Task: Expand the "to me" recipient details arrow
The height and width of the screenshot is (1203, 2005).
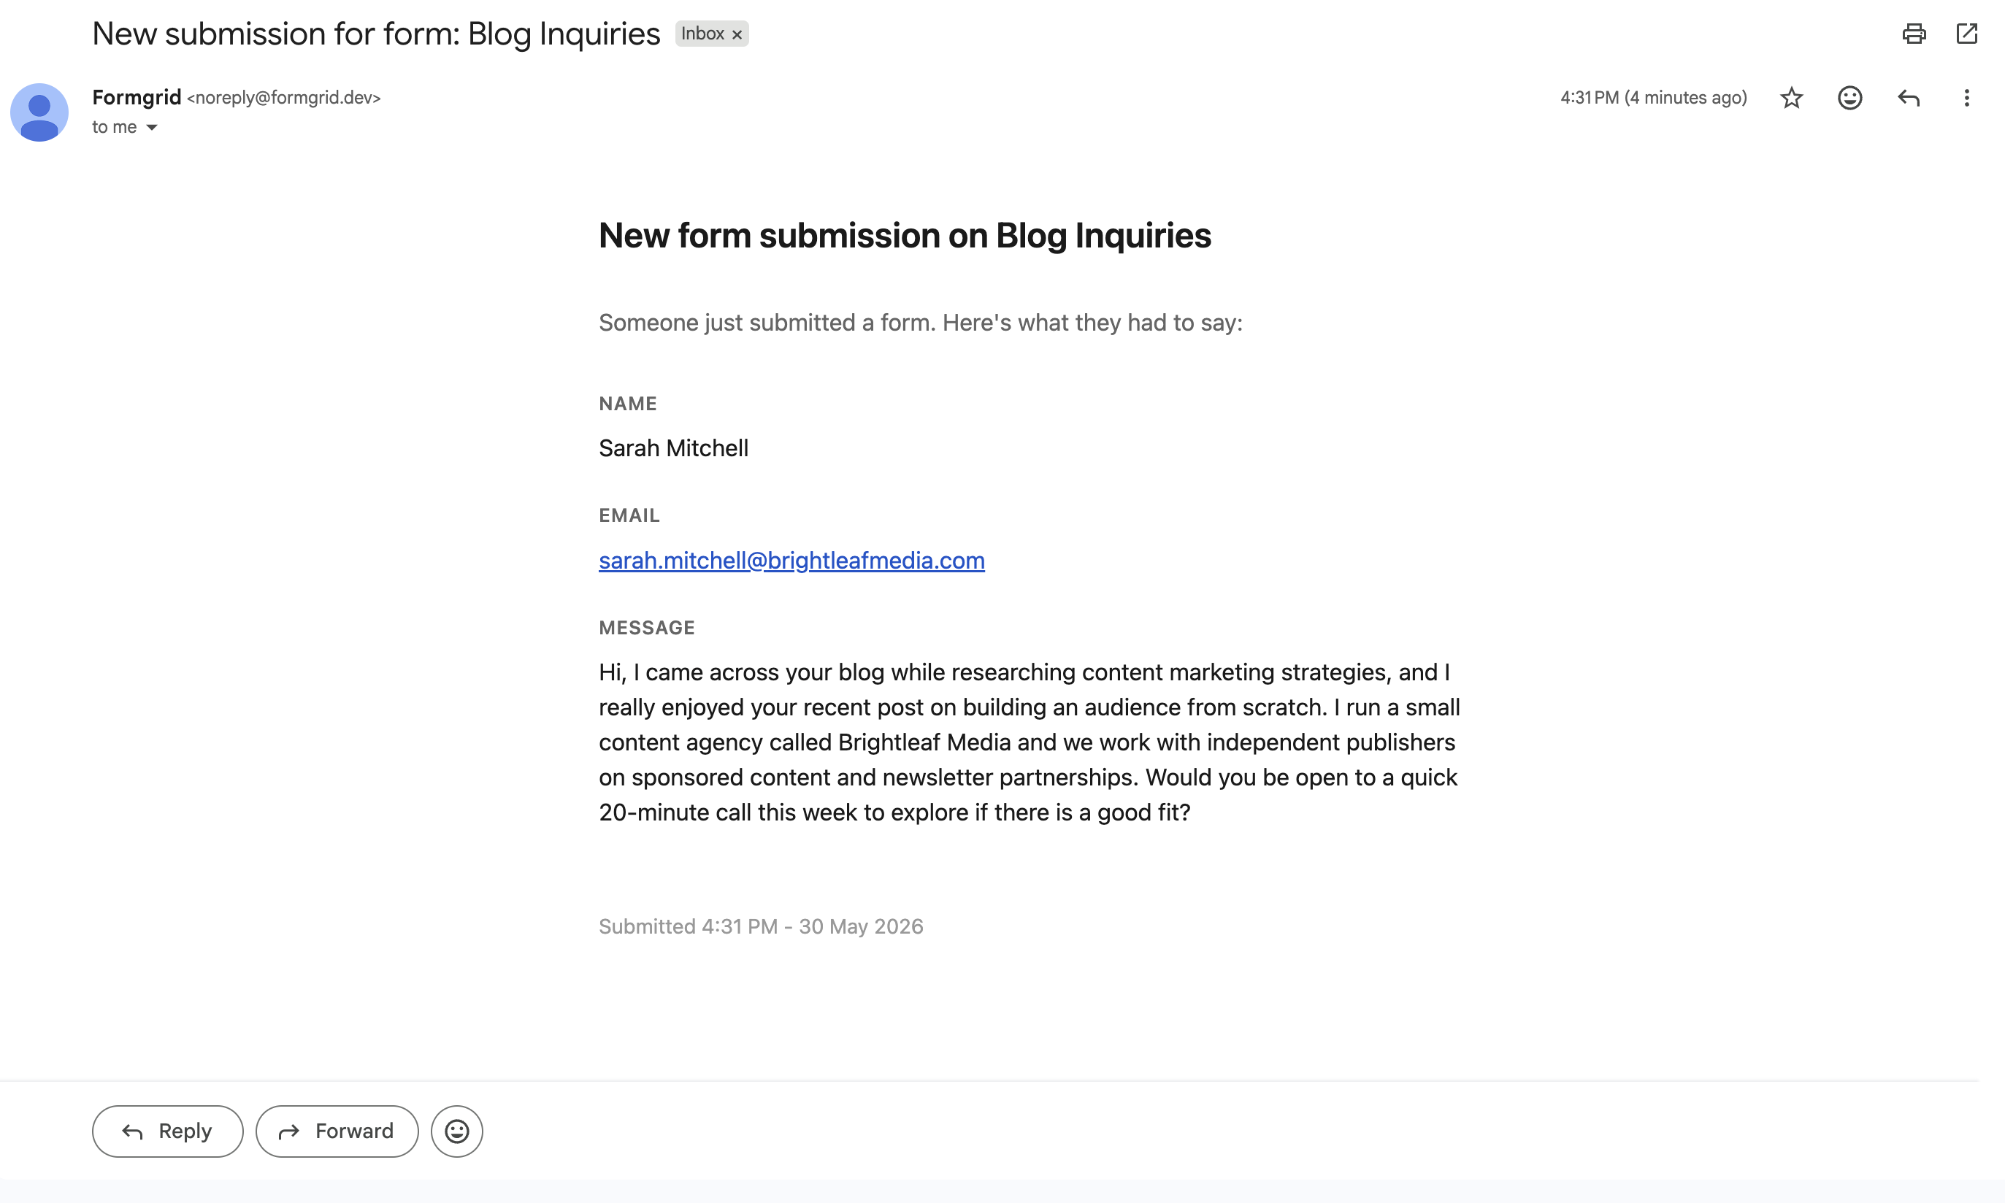Action: 152,127
